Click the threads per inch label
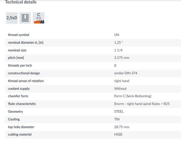 20,66
